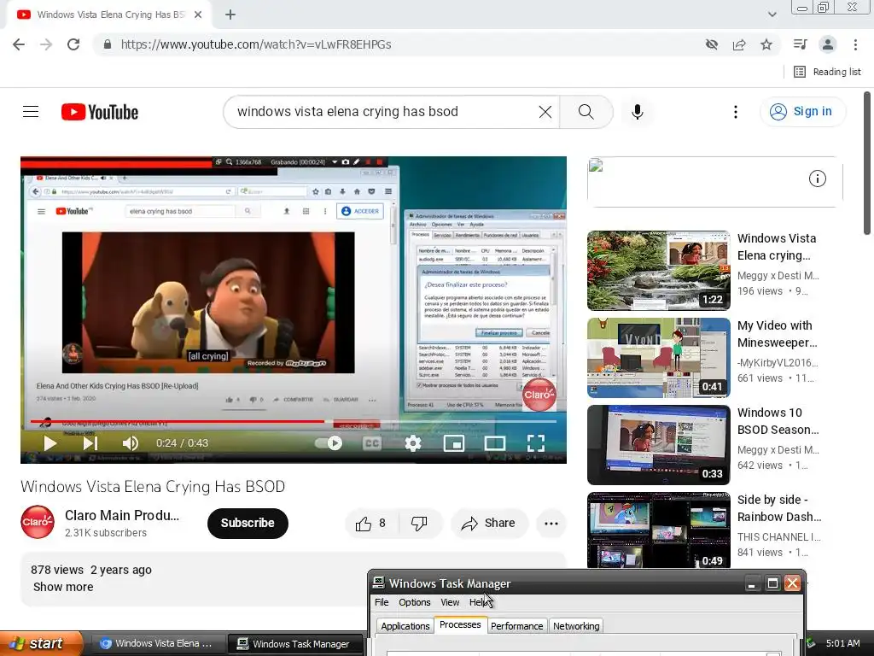Open the Windows start button
The image size is (874, 656).
point(41,644)
